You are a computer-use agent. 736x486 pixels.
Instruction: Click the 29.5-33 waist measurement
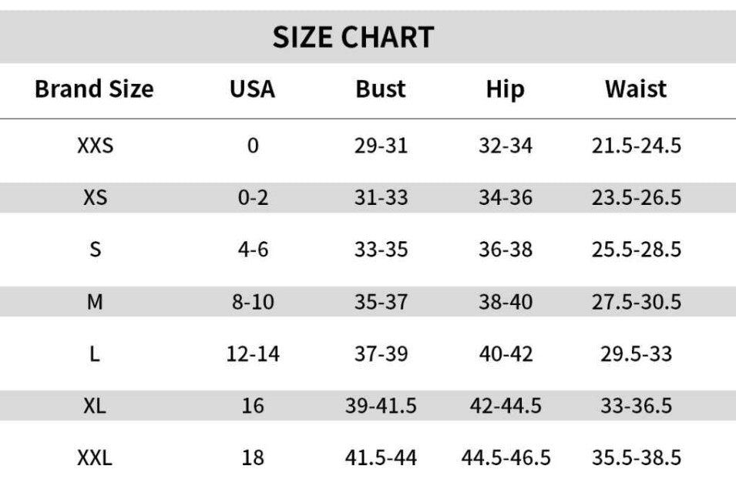pyautogui.click(x=636, y=354)
